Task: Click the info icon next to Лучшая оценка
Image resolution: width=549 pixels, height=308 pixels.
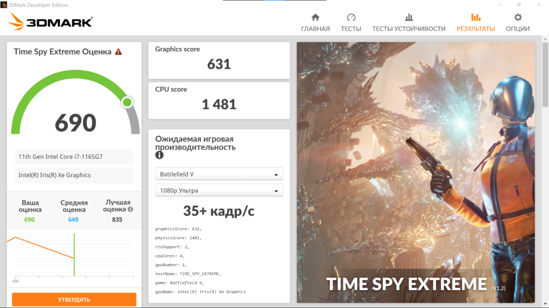Action: tap(130, 209)
